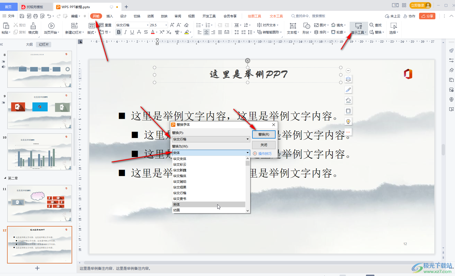Open the 插入 ribbon tab
The width and height of the screenshot is (455, 276).
pos(109,16)
